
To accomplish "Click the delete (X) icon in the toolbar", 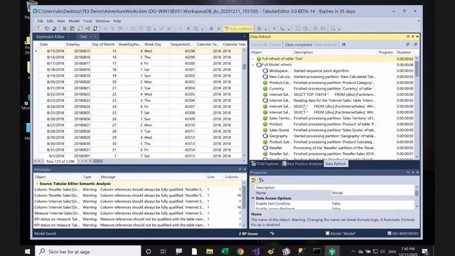I will (x=168, y=28).
